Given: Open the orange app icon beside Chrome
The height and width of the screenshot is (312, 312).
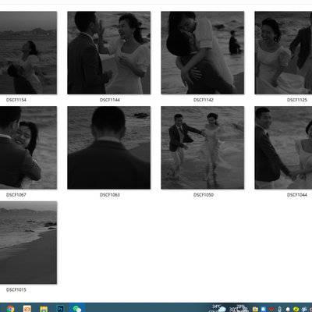Looking at the screenshot, I should point(27,309).
